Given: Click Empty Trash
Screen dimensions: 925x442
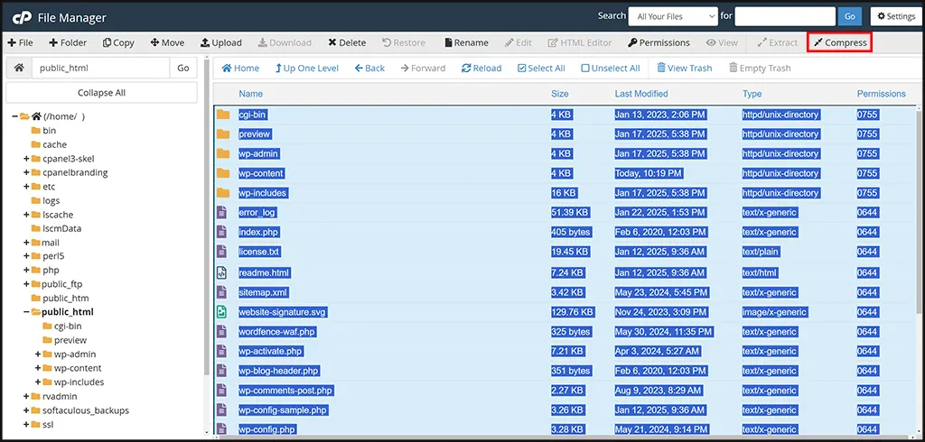Looking at the screenshot, I should pyautogui.click(x=760, y=68).
